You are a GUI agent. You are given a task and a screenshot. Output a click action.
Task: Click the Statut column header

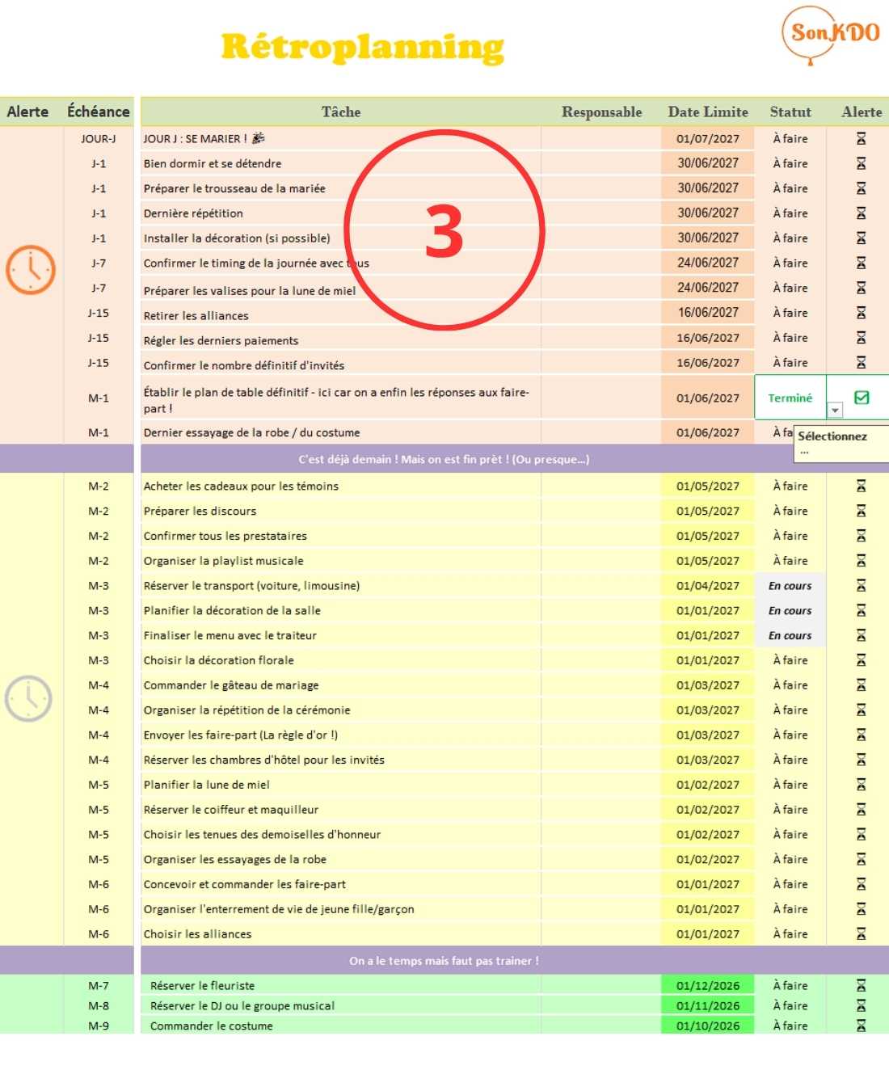tap(790, 112)
